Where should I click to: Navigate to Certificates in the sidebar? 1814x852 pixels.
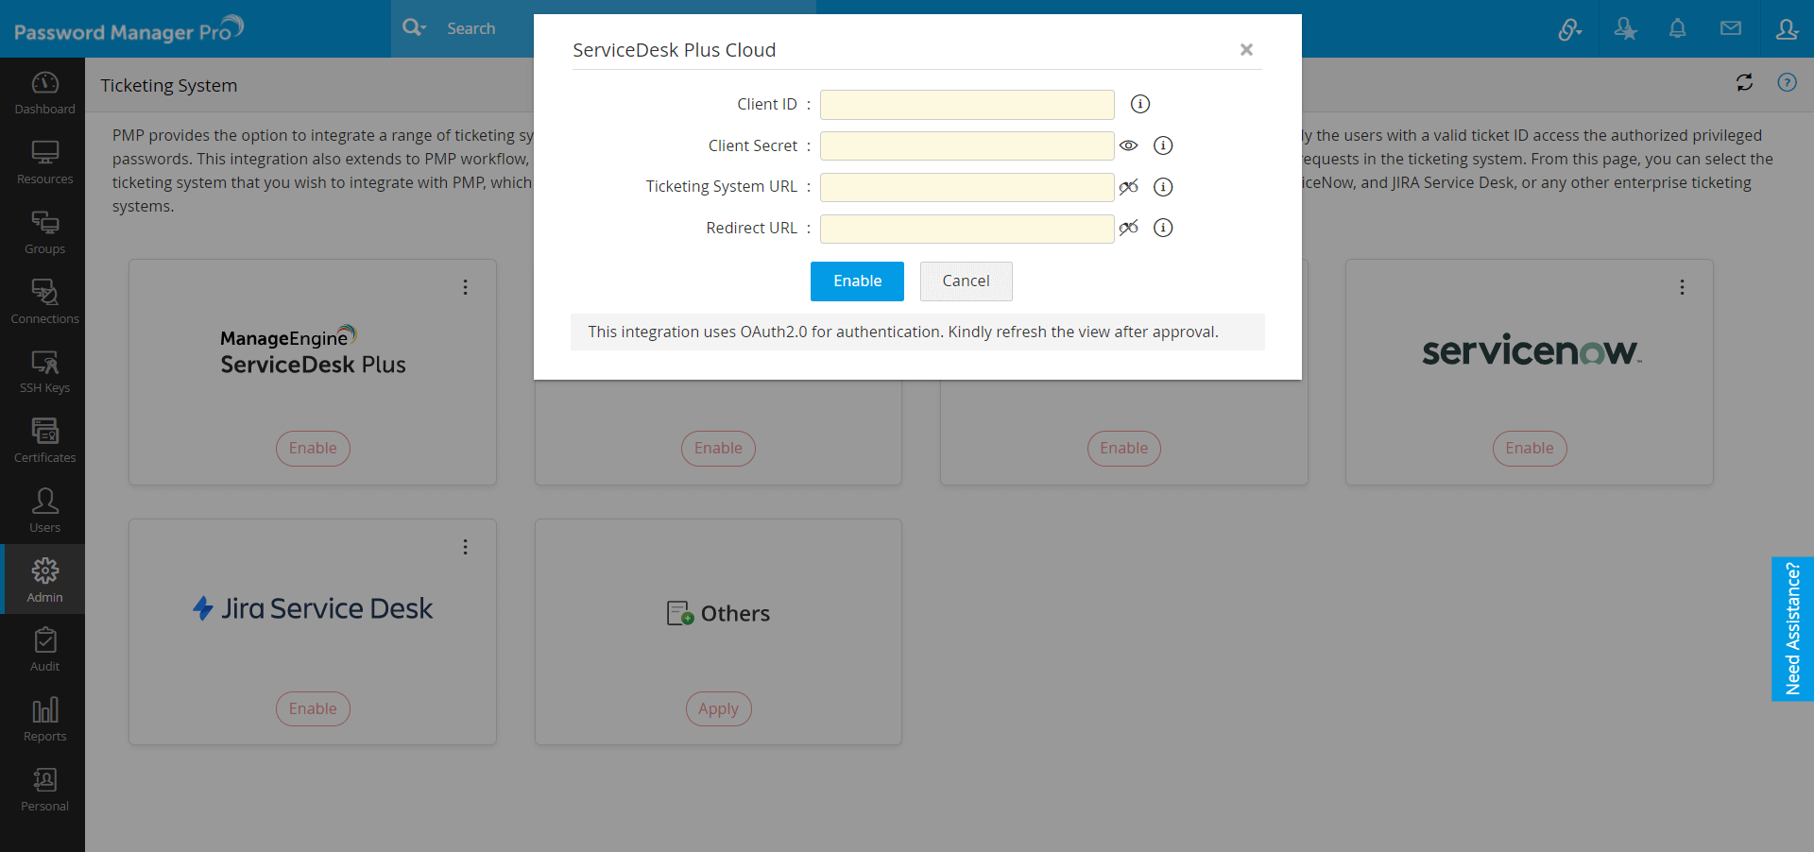coord(44,440)
